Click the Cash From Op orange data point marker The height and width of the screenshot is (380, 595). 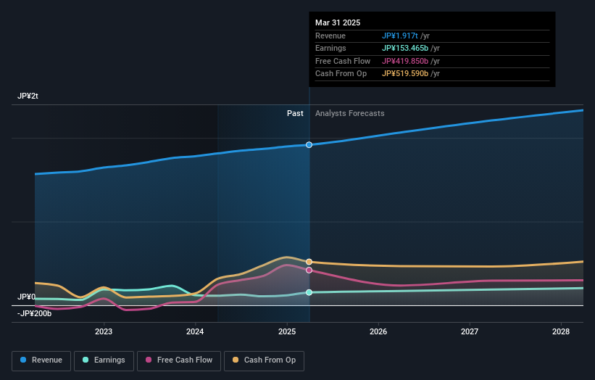click(x=309, y=262)
